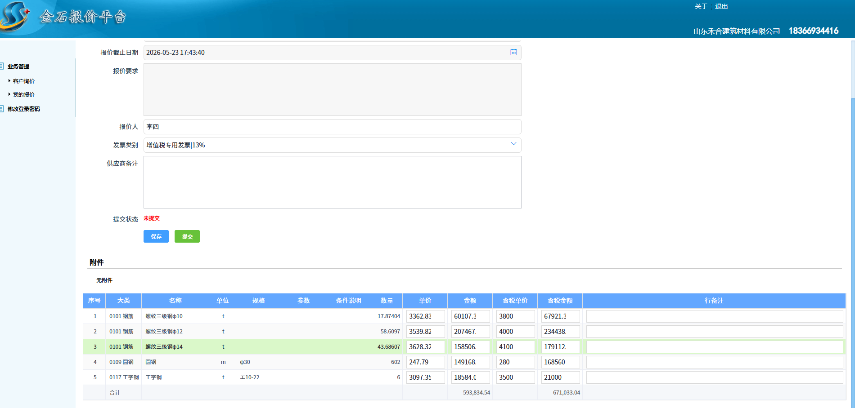The image size is (855, 408).
Task: Click the 关于 link in the header
Action: point(701,6)
